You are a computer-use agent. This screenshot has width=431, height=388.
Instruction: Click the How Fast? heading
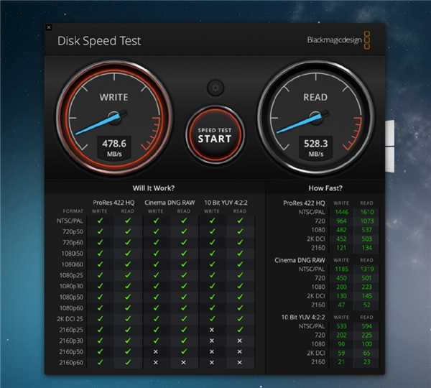pos(325,188)
